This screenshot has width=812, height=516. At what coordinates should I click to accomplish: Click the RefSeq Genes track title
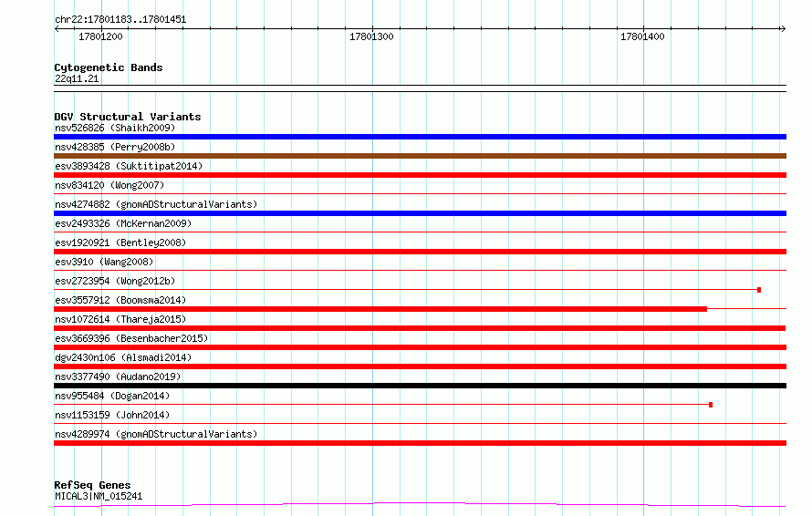[x=92, y=485]
